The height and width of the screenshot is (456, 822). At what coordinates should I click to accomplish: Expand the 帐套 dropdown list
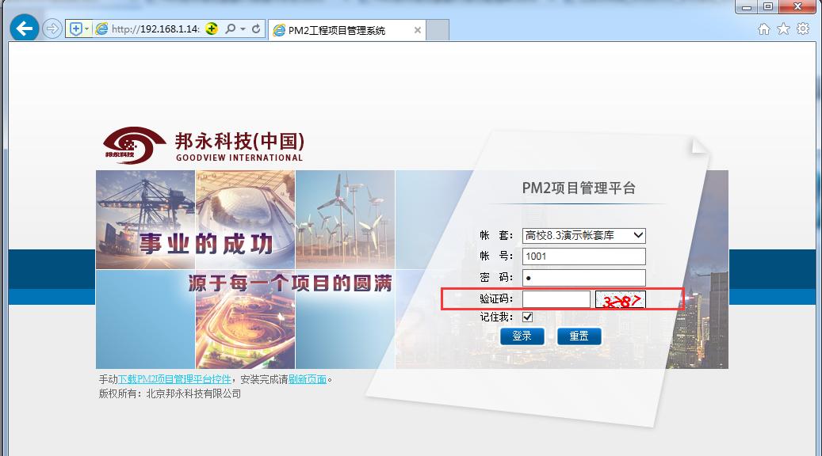pos(638,236)
